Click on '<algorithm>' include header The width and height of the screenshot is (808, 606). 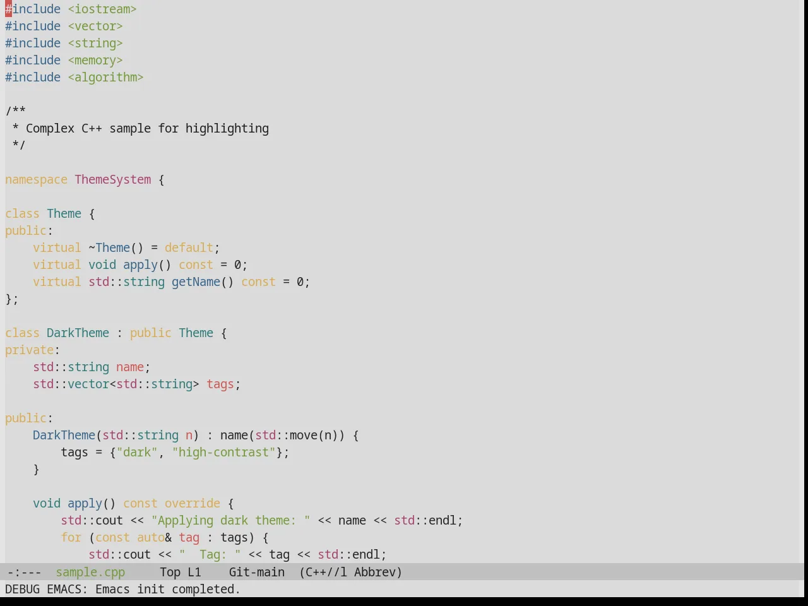(105, 77)
